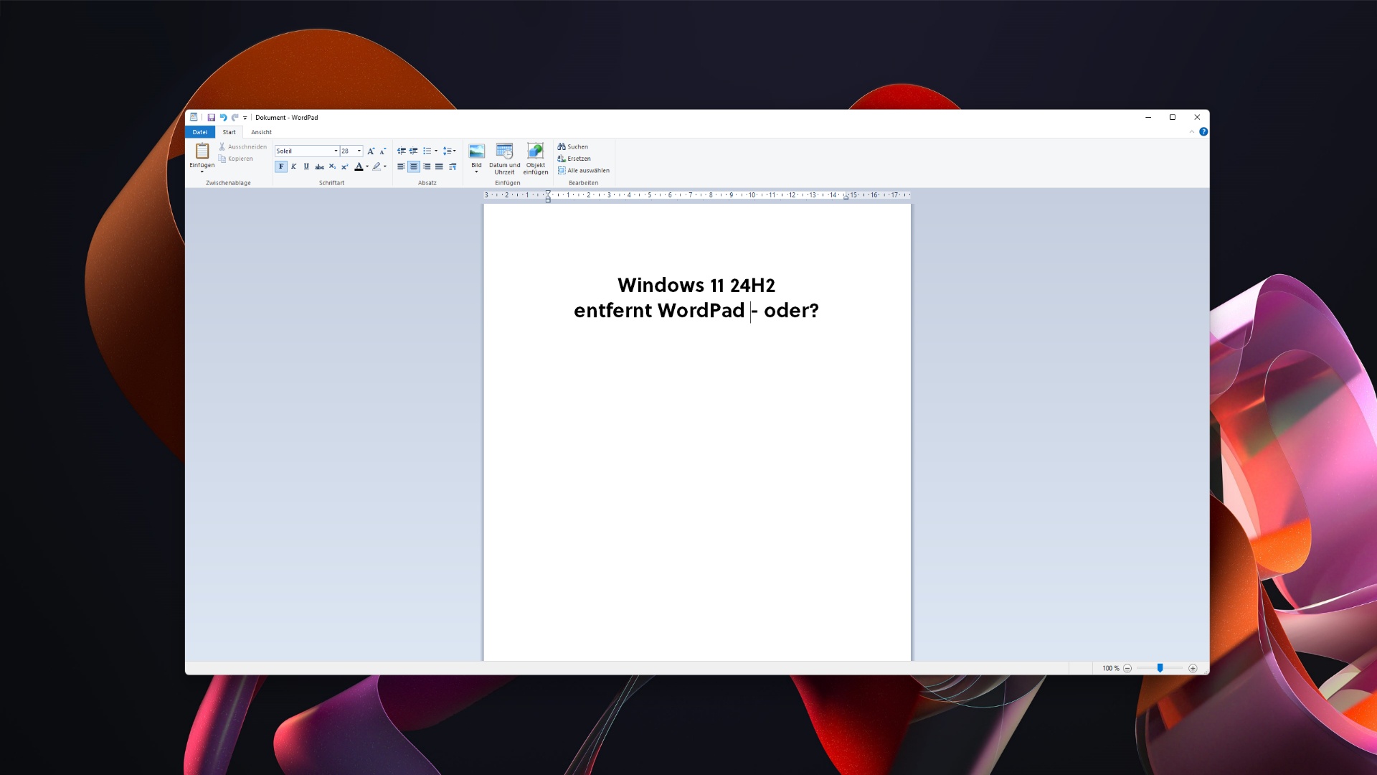
Task: Select centered text alignment
Action: click(414, 166)
